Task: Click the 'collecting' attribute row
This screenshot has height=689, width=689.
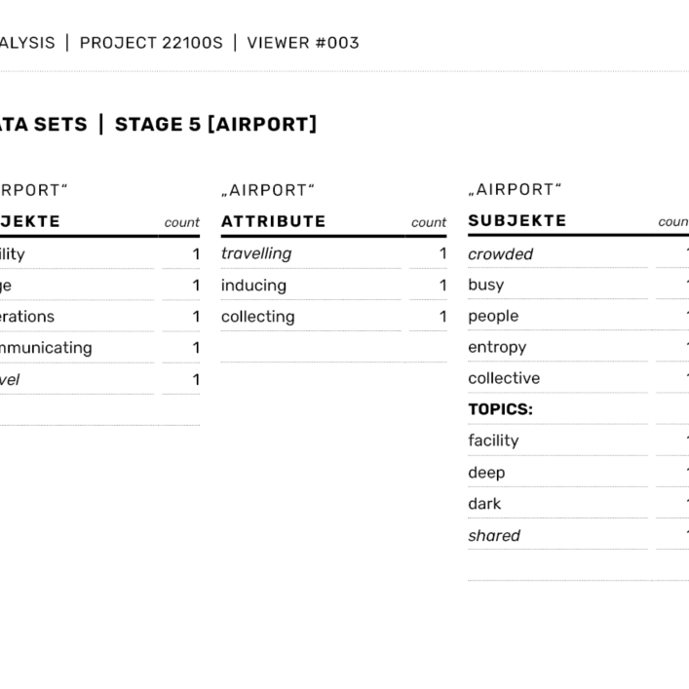Action: (x=257, y=317)
